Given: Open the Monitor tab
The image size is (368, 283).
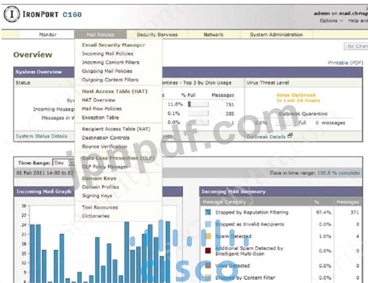Looking at the screenshot, I should coord(47,34).
